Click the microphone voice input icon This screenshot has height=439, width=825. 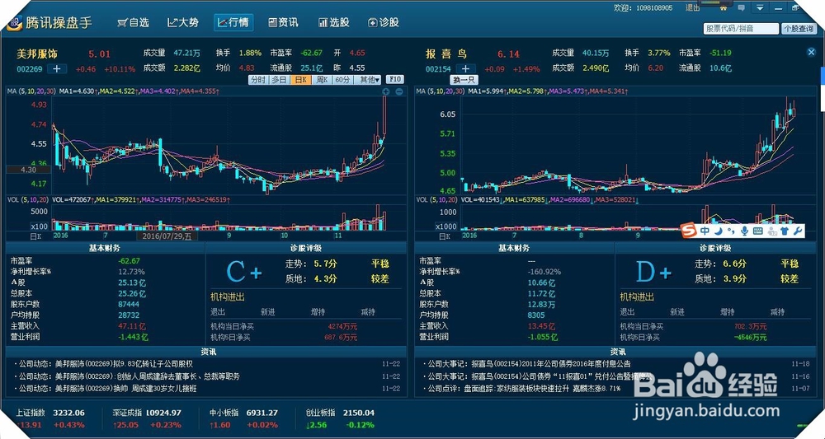(744, 231)
